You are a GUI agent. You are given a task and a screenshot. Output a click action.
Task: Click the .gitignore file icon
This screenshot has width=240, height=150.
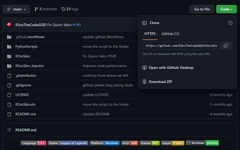coord(9,85)
